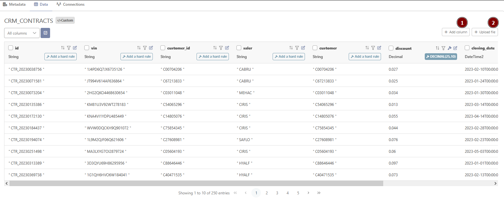
Task: Open the Connections tab
Action: click(70, 4)
